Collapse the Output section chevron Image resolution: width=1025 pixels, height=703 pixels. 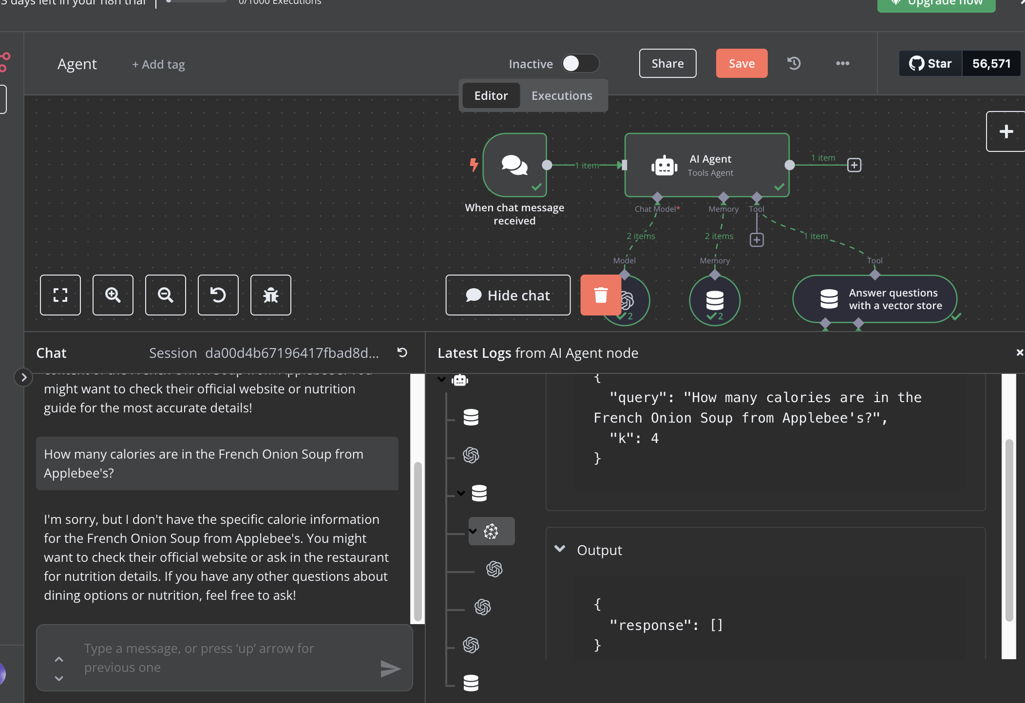point(560,549)
